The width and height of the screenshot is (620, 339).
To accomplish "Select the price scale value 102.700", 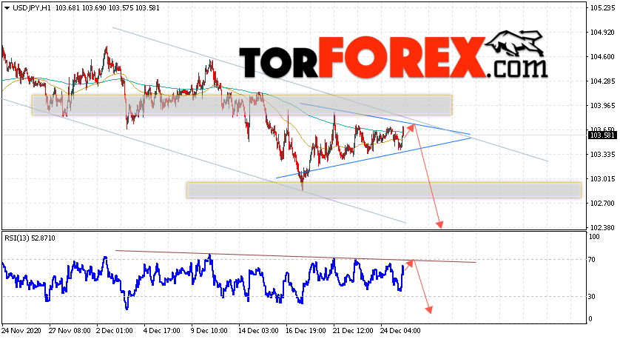I will 602,204.
